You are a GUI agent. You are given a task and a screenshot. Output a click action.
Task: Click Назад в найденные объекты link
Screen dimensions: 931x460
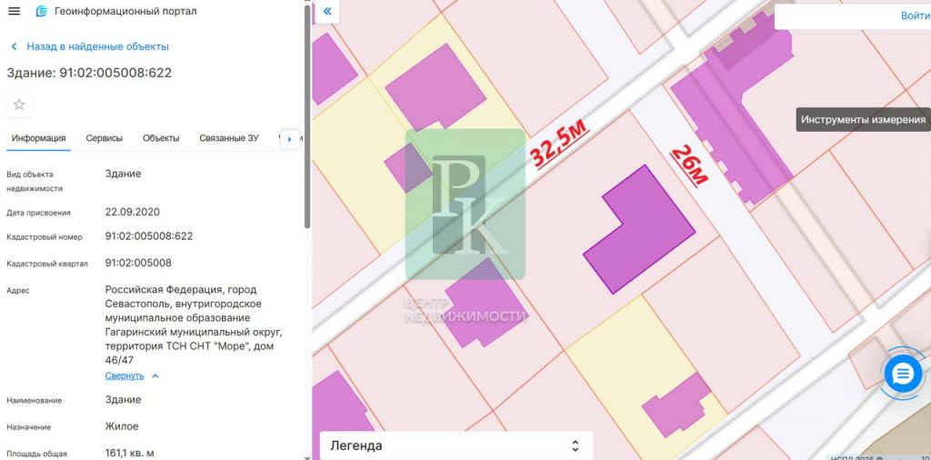point(97,46)
